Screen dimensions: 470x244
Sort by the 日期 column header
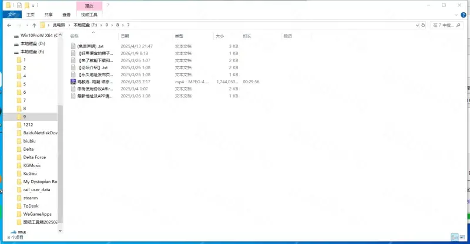tap(125, 36)
